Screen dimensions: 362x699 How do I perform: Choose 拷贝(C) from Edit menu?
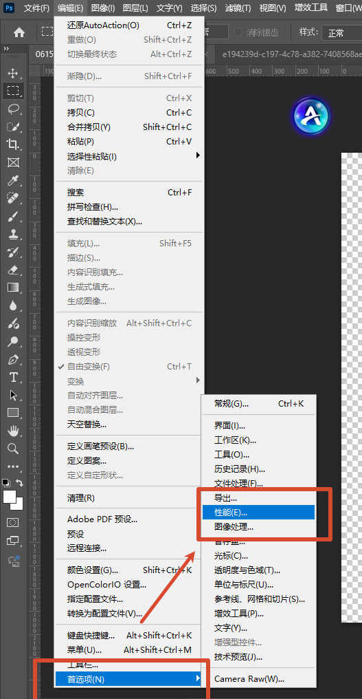[128, 112]
